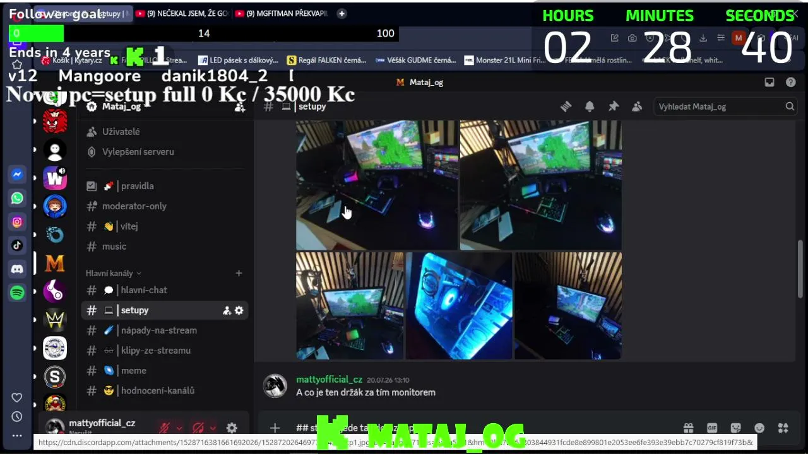
Task: Select the orange M server icon
Action: click(x=55, y=263)
